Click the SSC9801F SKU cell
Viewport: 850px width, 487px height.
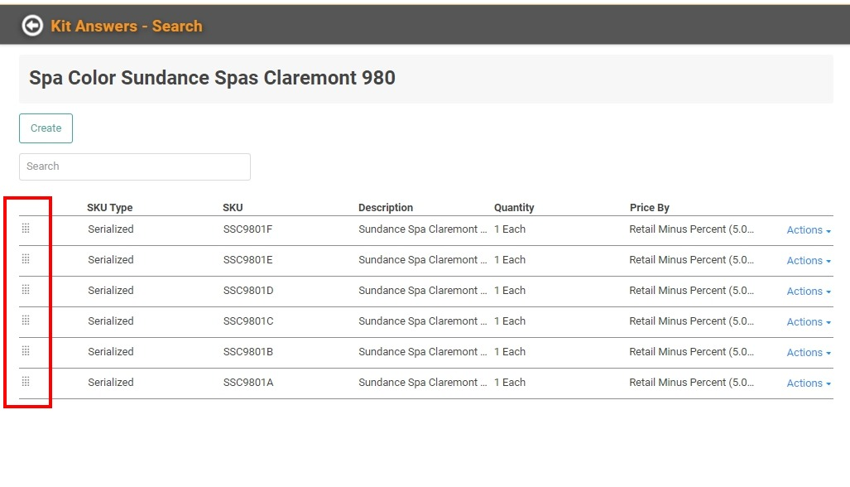point(247,229)
